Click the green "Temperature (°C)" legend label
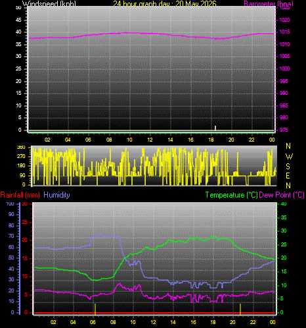 click(231, 195)
